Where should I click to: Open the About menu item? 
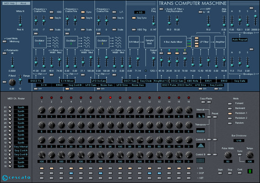(x=23, y=3)
